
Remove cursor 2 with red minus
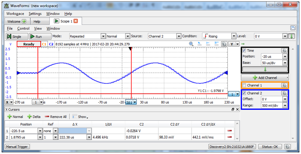[229, 137]
